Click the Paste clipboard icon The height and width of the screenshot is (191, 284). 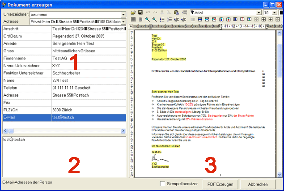coord(176,13)
